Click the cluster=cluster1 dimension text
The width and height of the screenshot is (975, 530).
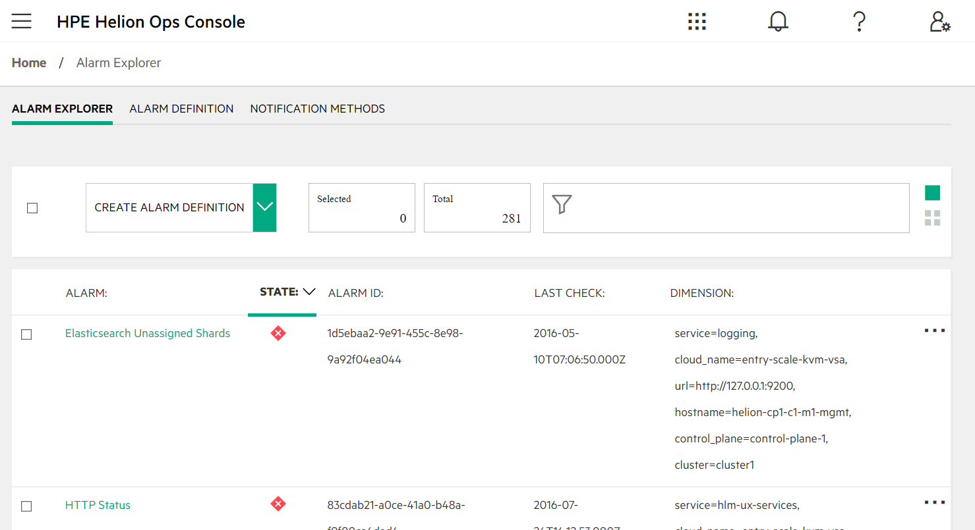click(x=715, y=465)
